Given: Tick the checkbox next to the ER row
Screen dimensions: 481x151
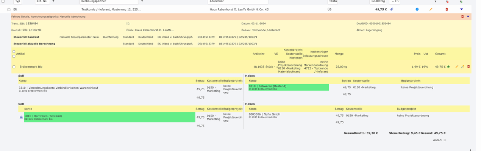Looking at the screenshot, I should pyautogui.click(x=9, y=9).
